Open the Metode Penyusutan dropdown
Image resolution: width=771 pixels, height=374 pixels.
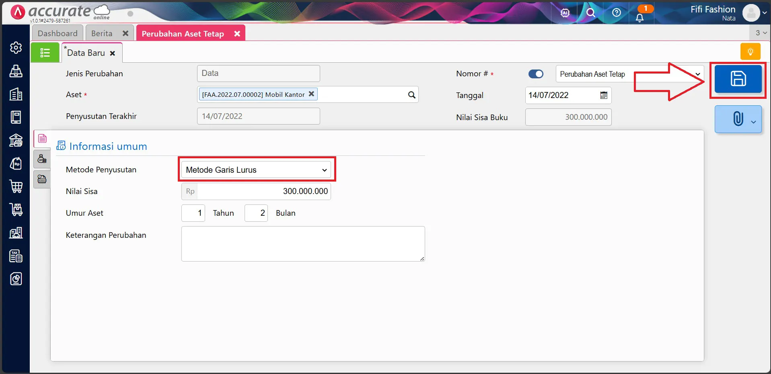pyautogui.click(x=256, y=170)
